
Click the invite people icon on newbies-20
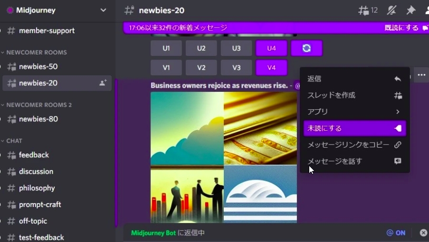point(103,83)
